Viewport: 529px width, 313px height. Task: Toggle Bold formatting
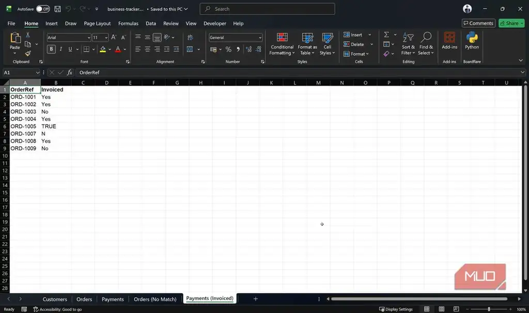[51, 49]
